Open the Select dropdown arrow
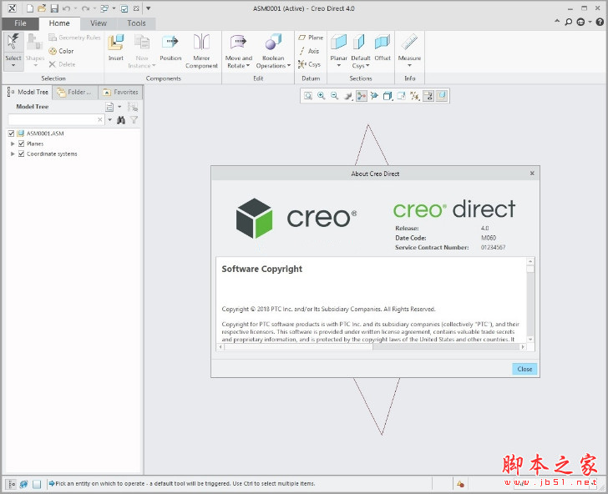608x494 pixels. coord(13,65)
